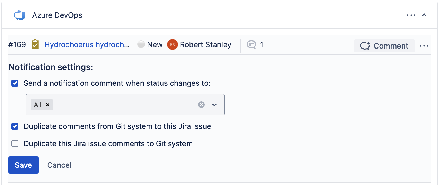Click the comment count bubble icon
439x185 pixels.
(x=251, y=44)
